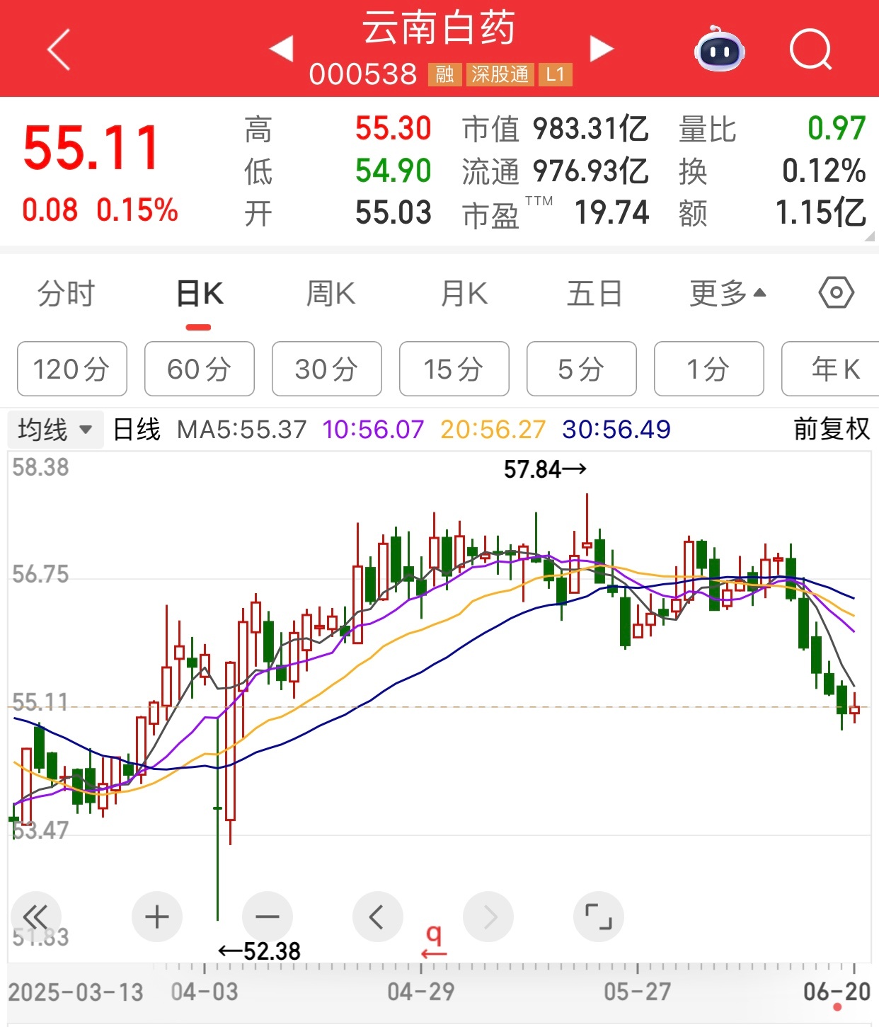Move chart left with chevron button

click(x=378, y=917)
